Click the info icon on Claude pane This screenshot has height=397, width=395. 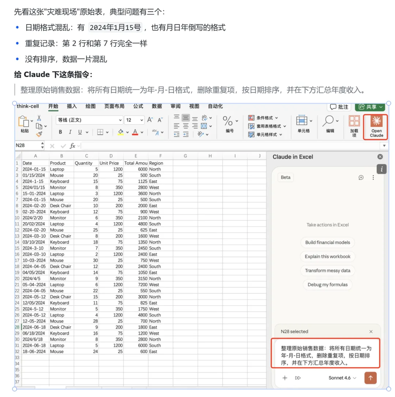[x=381, y=169]
